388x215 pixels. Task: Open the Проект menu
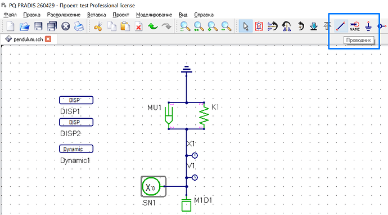(x=121, y=15)
